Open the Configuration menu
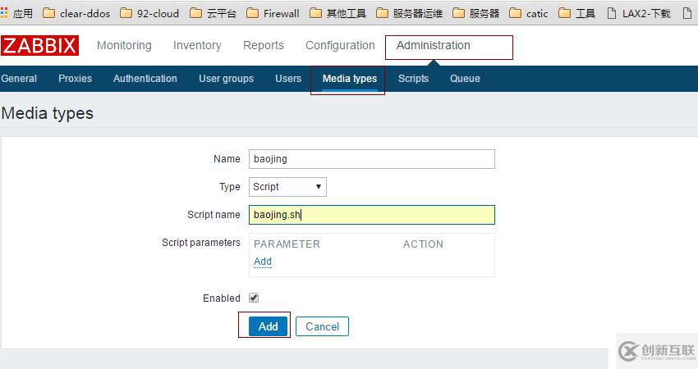Image resolution: width=698 pixels, height=369 pixels. (340, 45)
